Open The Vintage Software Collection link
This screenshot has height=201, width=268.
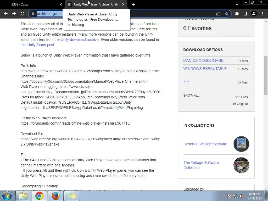click(201, 165)
